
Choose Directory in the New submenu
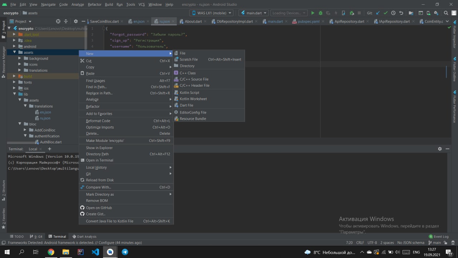coord(209,66)
